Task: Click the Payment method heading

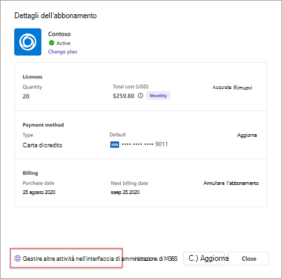Action: 43,125
